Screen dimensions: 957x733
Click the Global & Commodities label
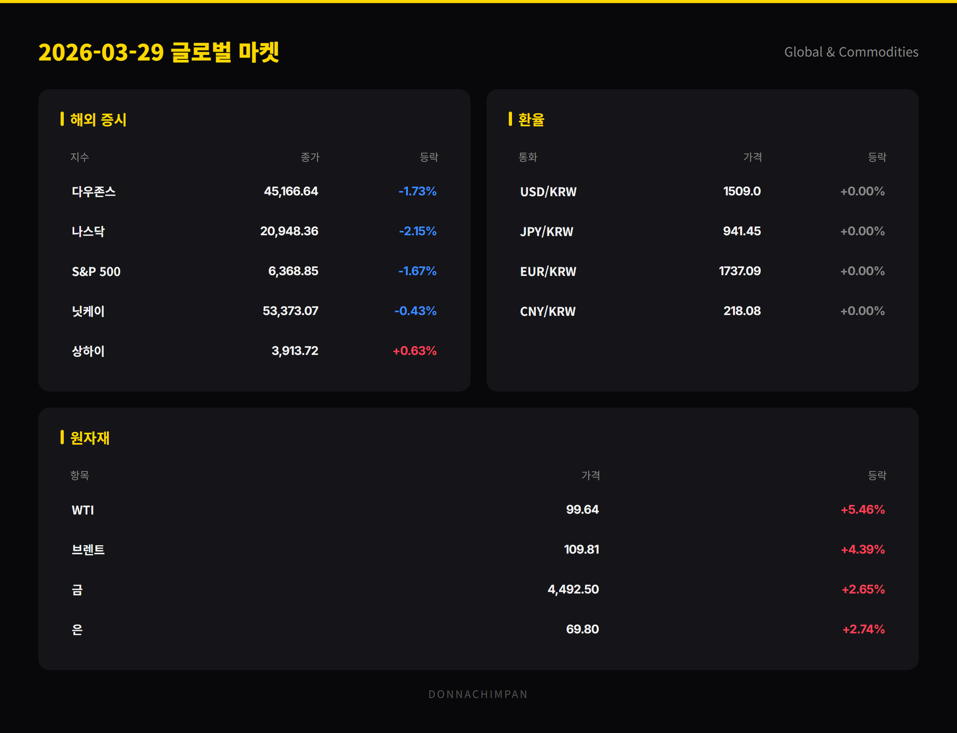(x=851, y=53)
